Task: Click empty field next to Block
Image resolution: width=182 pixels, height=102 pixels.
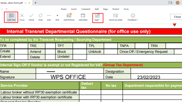Action: (x=80, y=51)
